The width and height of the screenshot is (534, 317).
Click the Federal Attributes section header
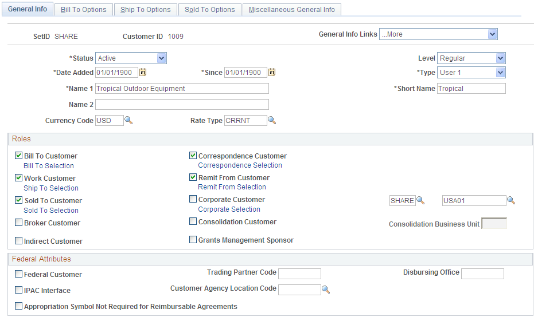click(270, 259)
